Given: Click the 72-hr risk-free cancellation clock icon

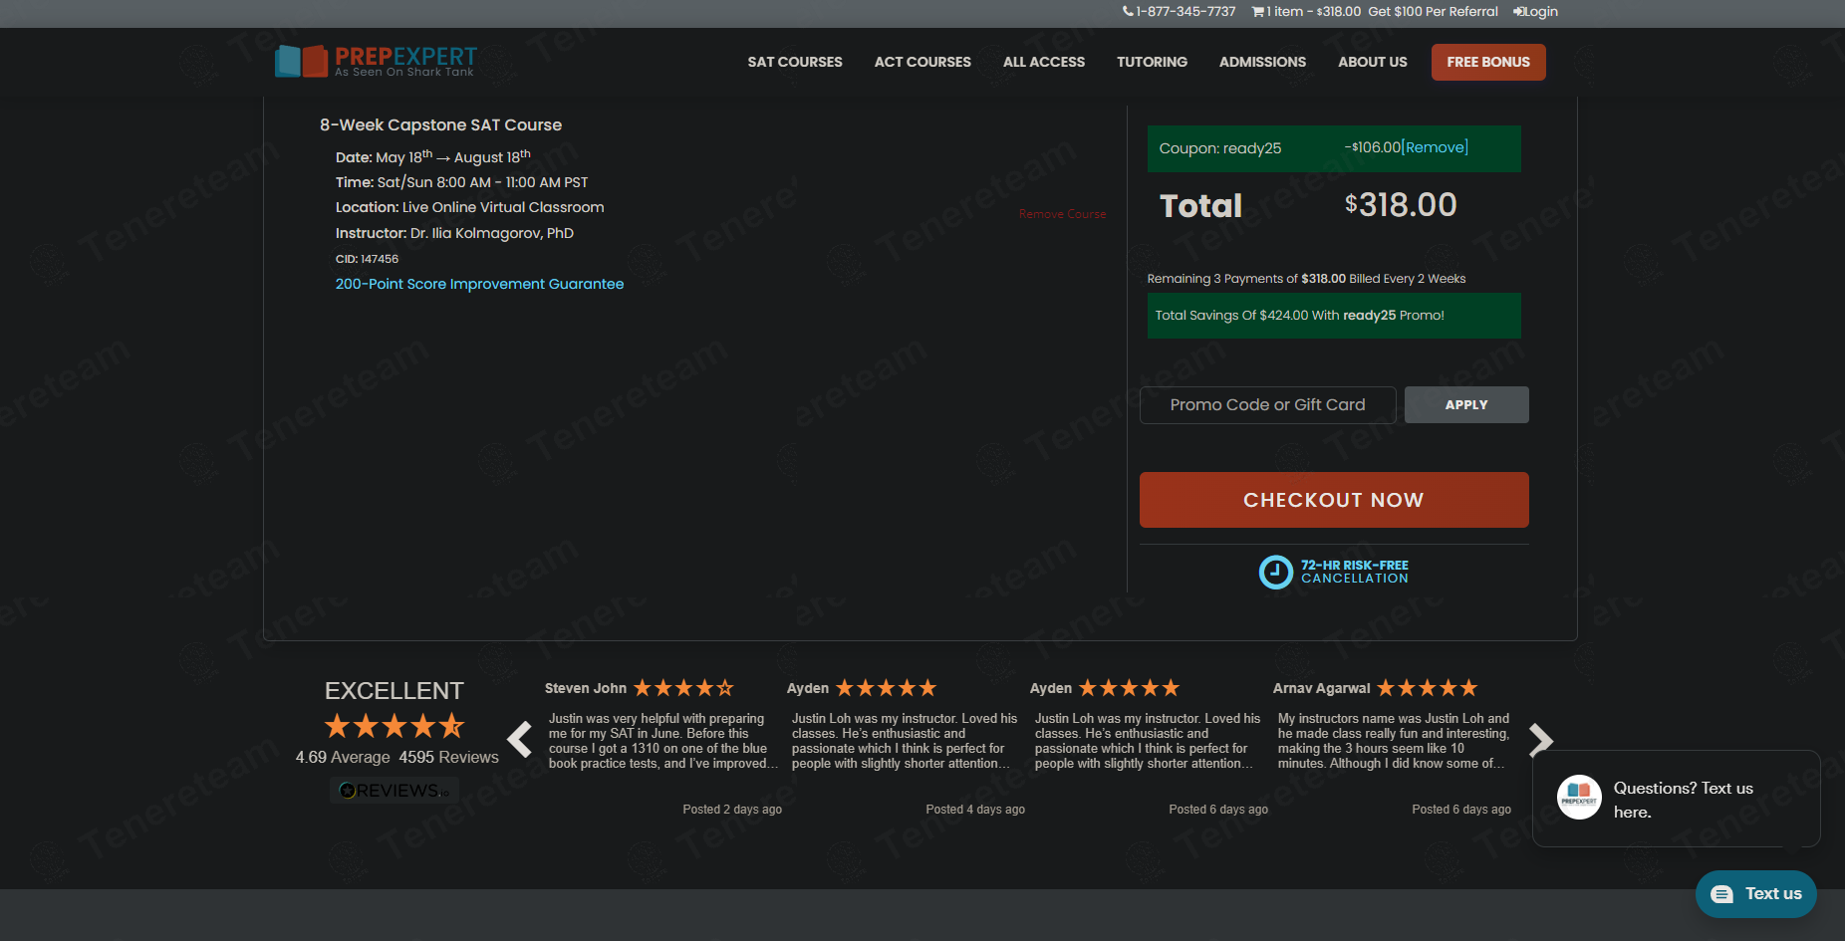Looking at the screenshot, I should (x=1275, y=573).
